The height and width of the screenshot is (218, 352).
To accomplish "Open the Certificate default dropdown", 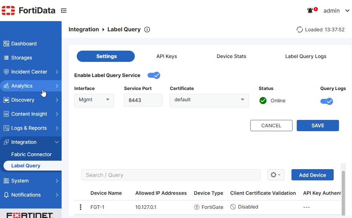I will click(209, 100).
